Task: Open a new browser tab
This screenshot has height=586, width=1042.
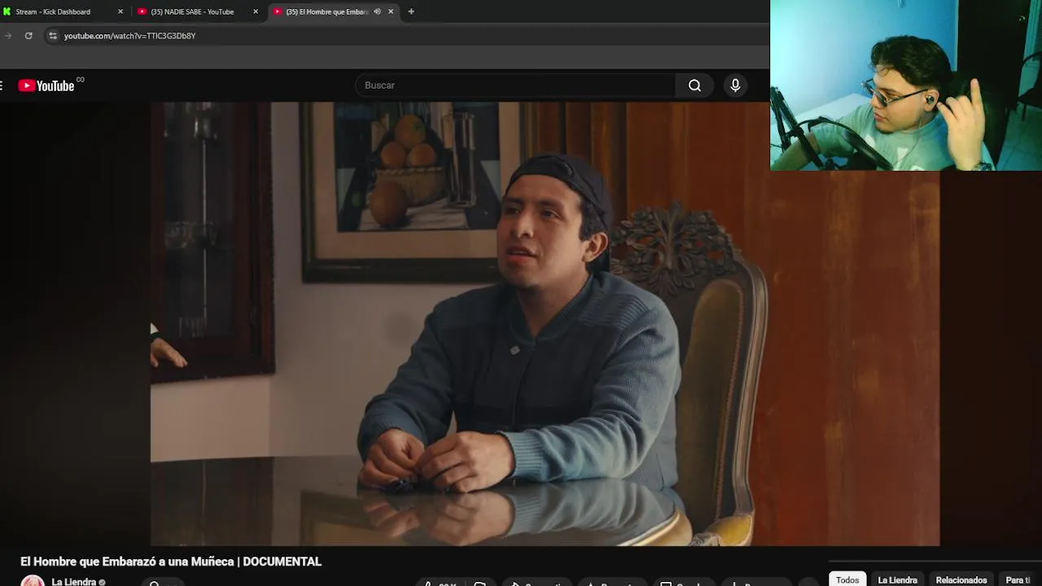Action: point(411,11)
